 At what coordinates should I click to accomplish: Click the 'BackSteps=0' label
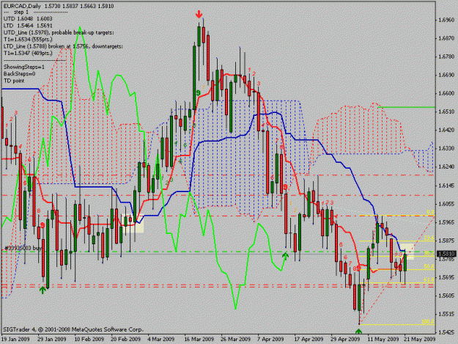click(19, 73)
